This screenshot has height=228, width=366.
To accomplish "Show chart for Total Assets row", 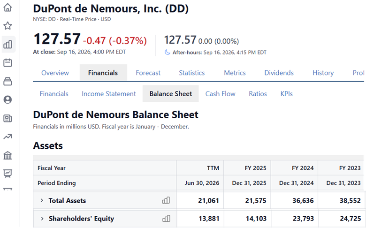I will point(166,200).
